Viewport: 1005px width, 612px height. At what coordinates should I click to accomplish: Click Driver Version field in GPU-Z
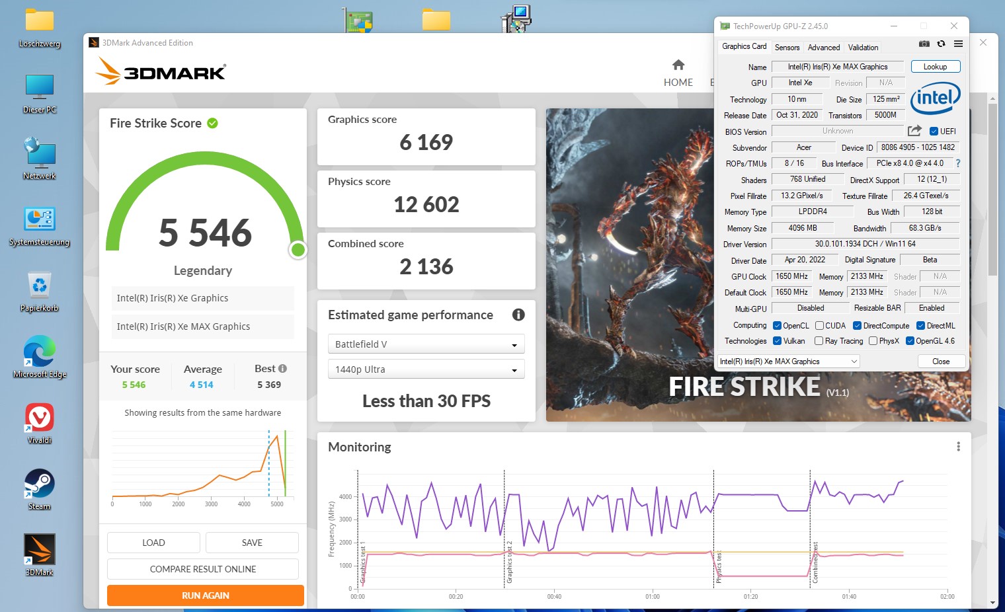tap(865, 244)
